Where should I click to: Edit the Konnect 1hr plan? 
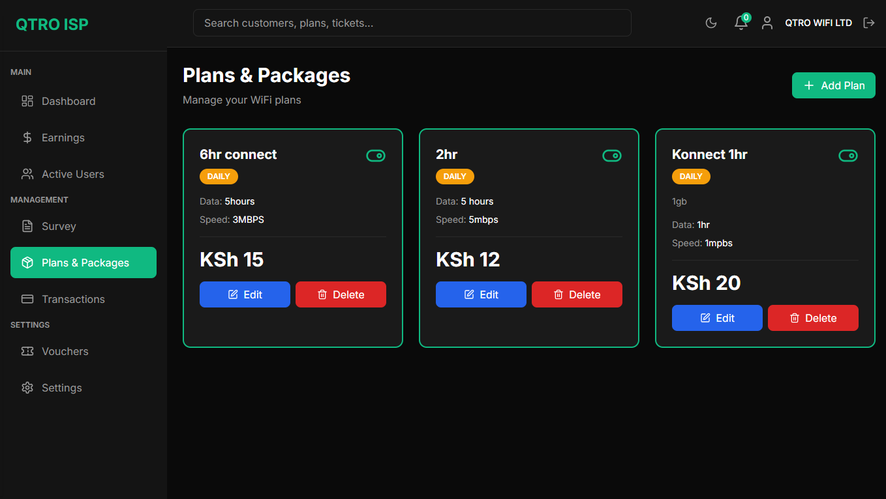coord(717,318)
